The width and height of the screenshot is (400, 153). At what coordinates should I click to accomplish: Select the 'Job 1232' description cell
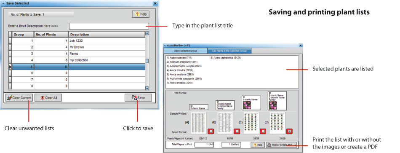107,40
